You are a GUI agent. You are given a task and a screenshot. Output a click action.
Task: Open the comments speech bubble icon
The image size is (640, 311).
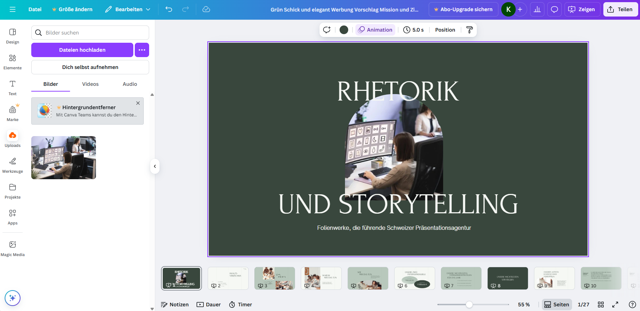pos(554,9)
